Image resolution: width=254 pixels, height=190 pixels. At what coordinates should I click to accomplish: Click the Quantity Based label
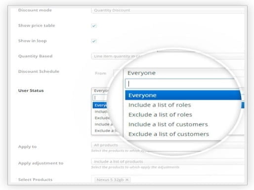35,56
